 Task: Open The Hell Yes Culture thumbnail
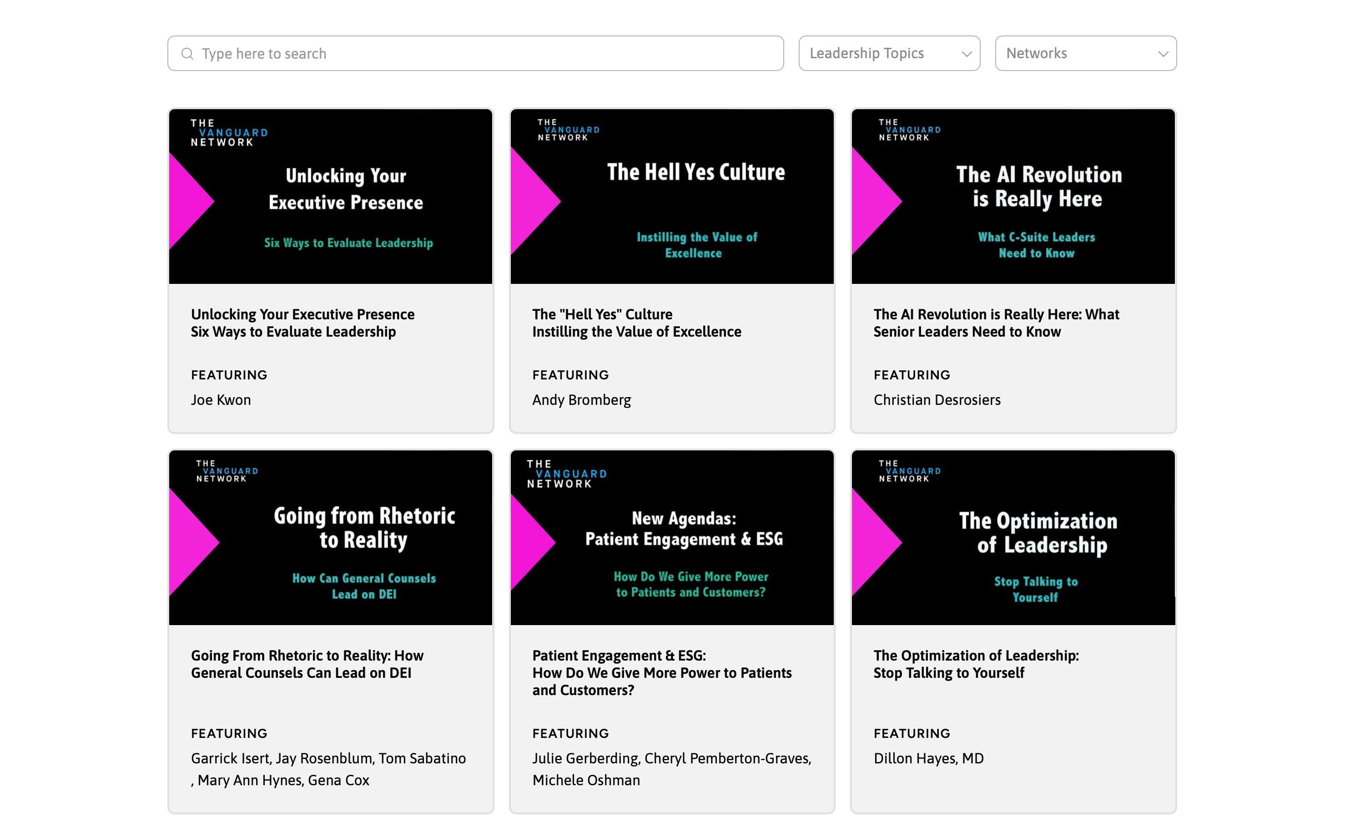coord(672,196)
